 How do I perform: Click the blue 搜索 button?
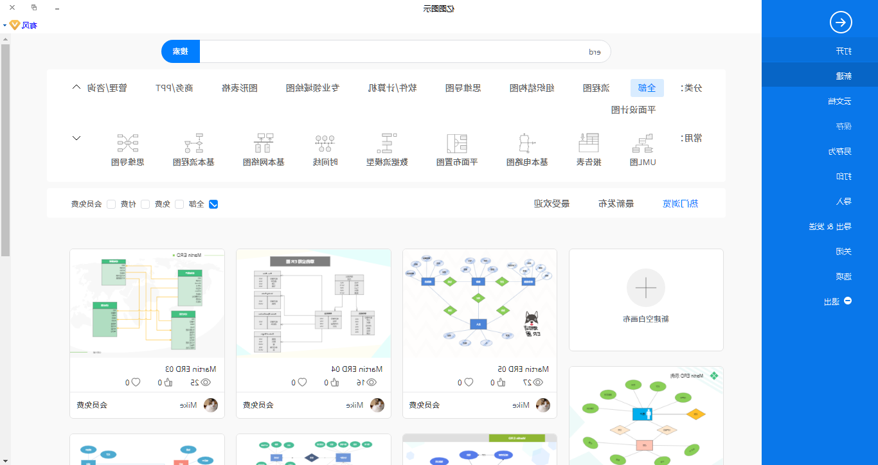[x=181, y=51]
